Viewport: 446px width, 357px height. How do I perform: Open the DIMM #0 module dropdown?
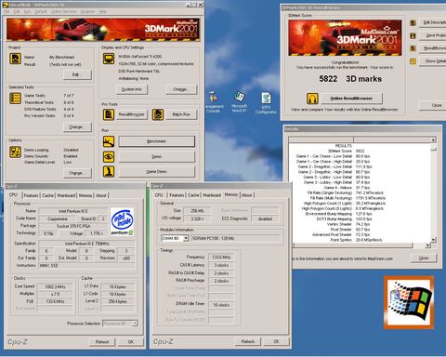186,238
